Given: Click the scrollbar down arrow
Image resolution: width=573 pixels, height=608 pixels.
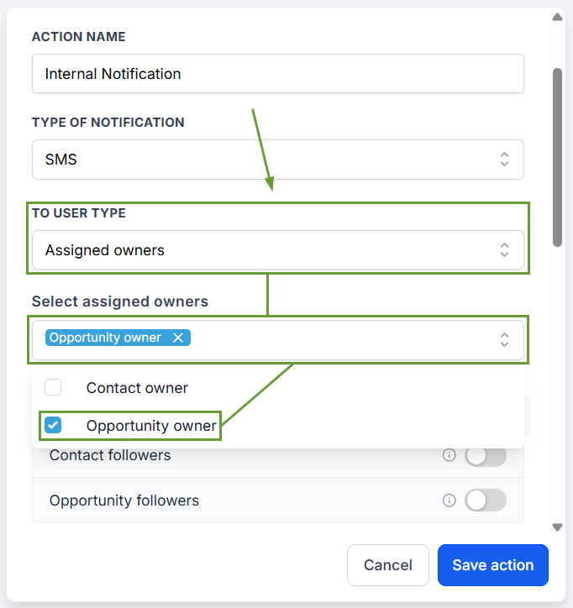Looking at the screenshot, I should 558,527.
